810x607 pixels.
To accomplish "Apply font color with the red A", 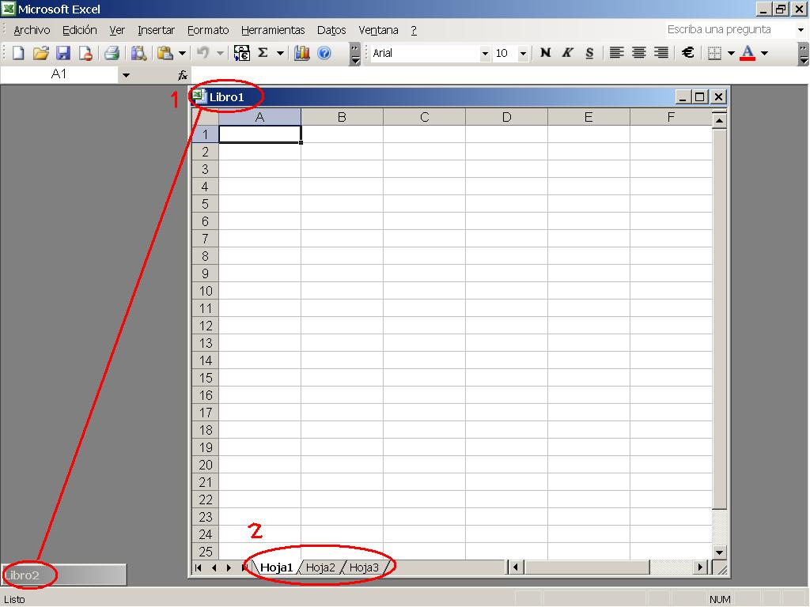I will (748, 53).
